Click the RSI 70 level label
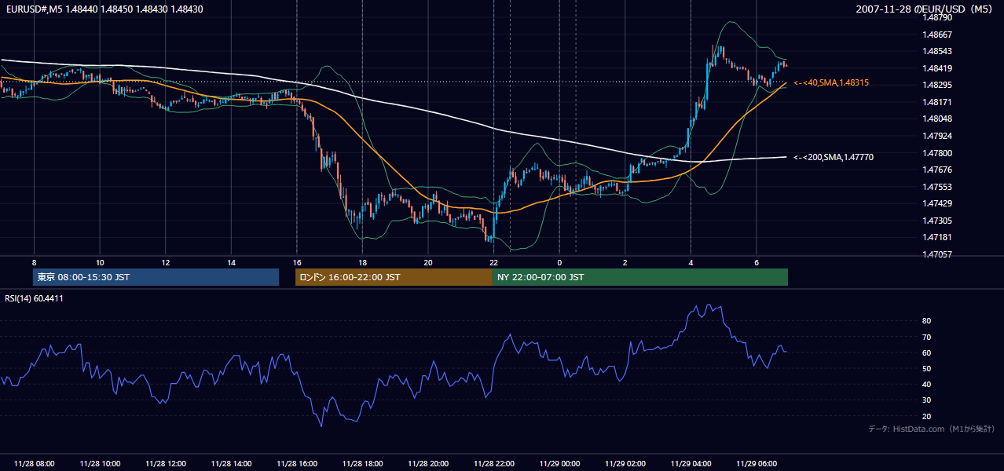 pos(927,337)
